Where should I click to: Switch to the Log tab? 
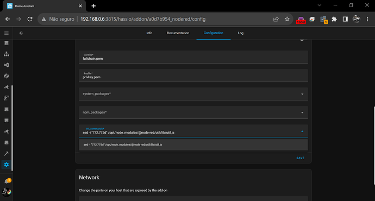tap(241, 33)
